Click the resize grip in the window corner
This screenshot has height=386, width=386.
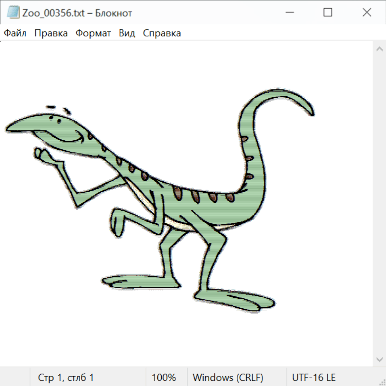coord(382,382)
